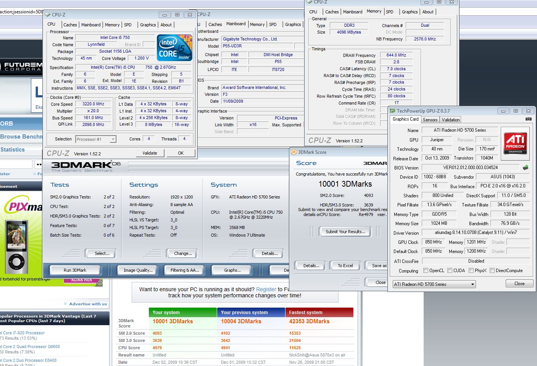Open the Graphs button in 3DMark06
The height and width of the screenshot is (366, 537).
(232, 270)
